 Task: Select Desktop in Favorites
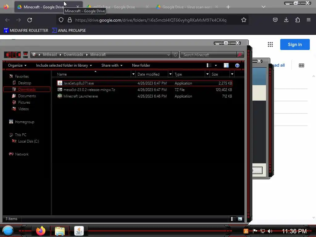25,83
